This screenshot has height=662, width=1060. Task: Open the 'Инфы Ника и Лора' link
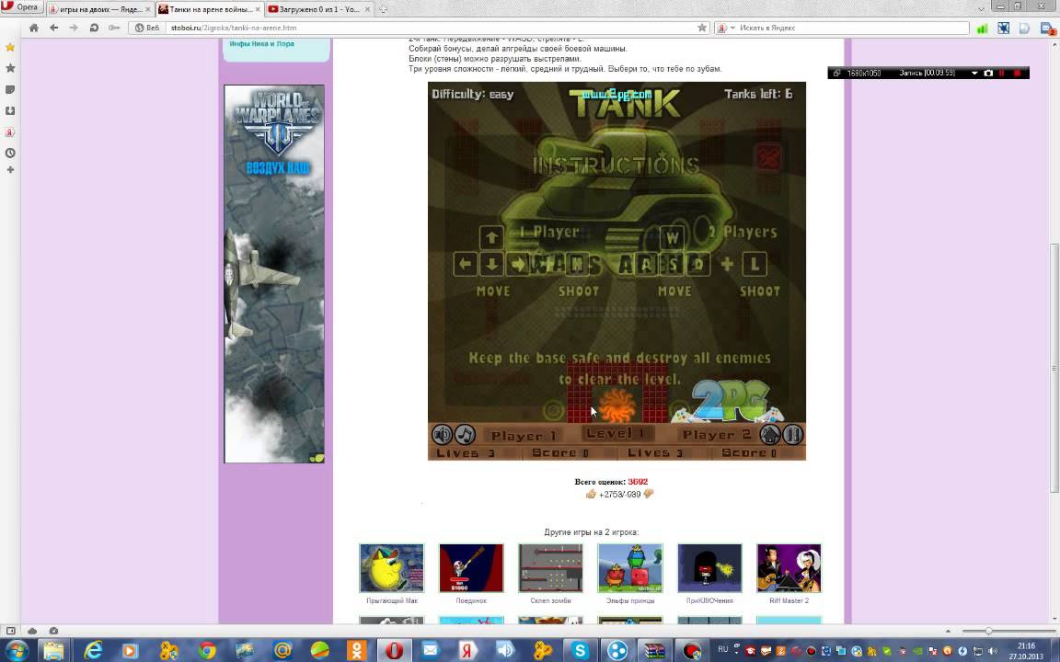click(261, 44)
